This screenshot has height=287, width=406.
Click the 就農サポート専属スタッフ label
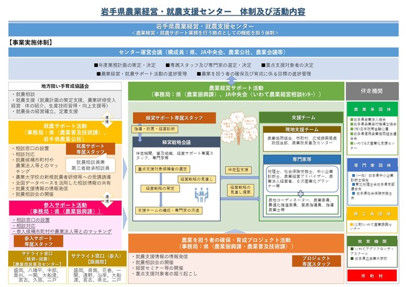(x=91, y=149)
